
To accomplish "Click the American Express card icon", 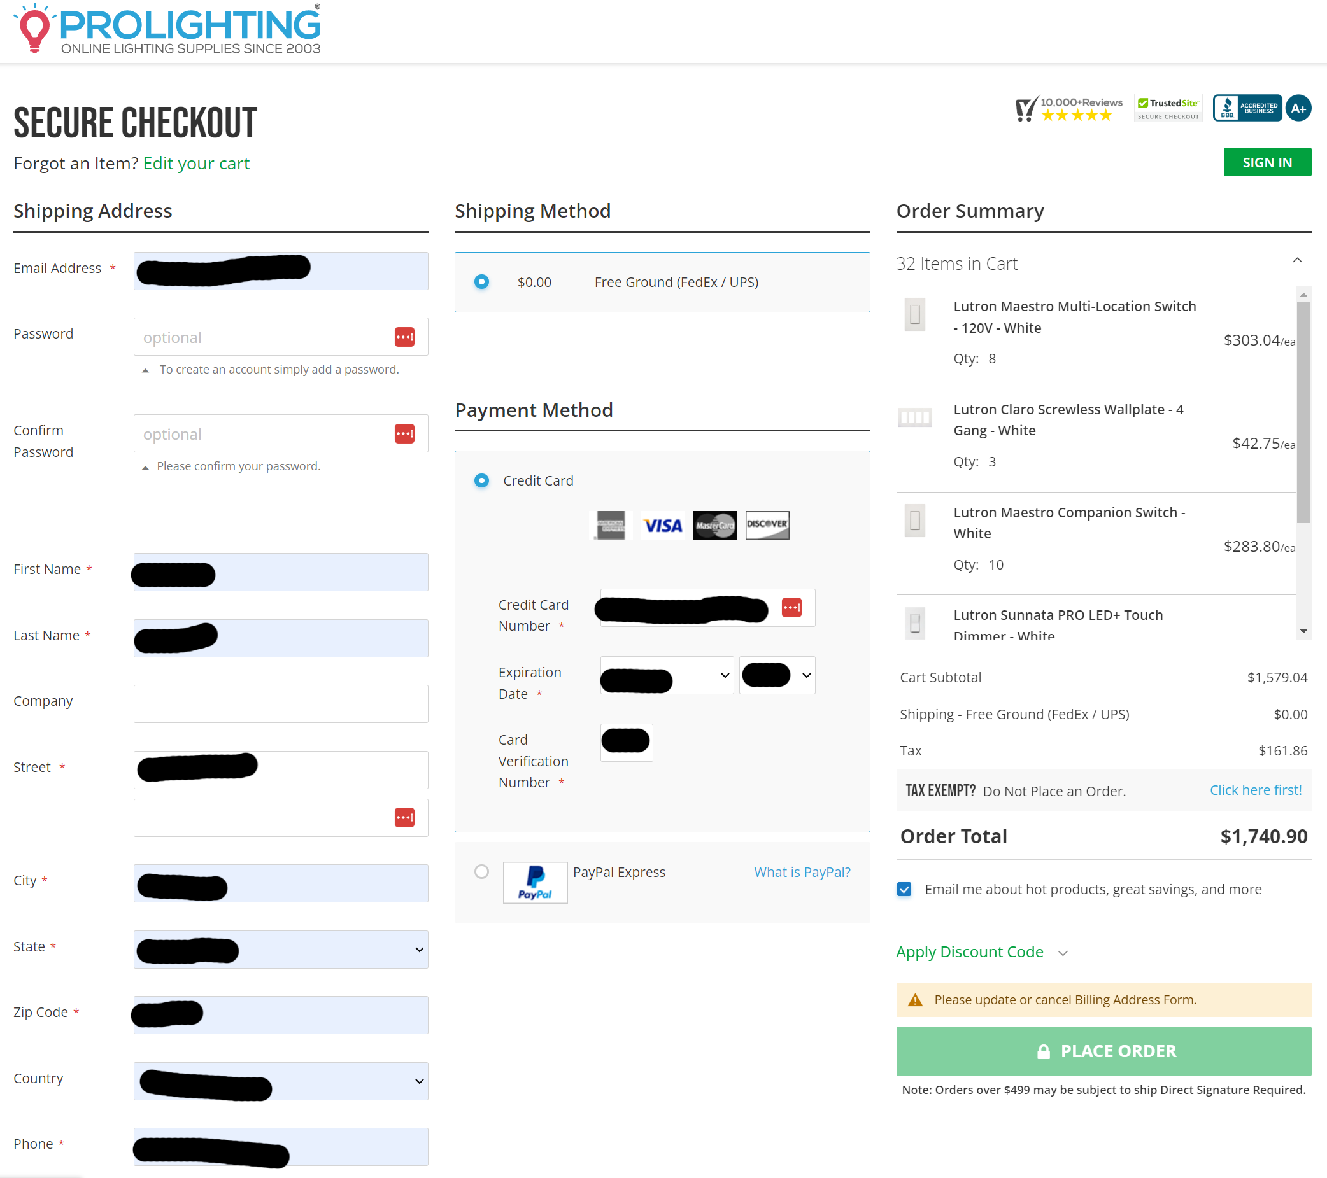I will (609, 525).
